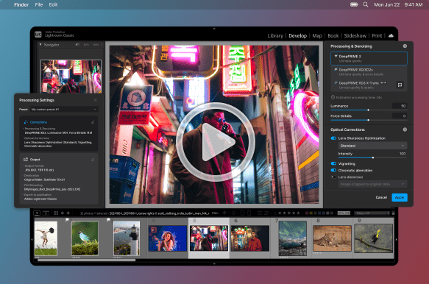429x284 pixels.
Task: Click the Output export icon
Action: [x=26, y=159]
